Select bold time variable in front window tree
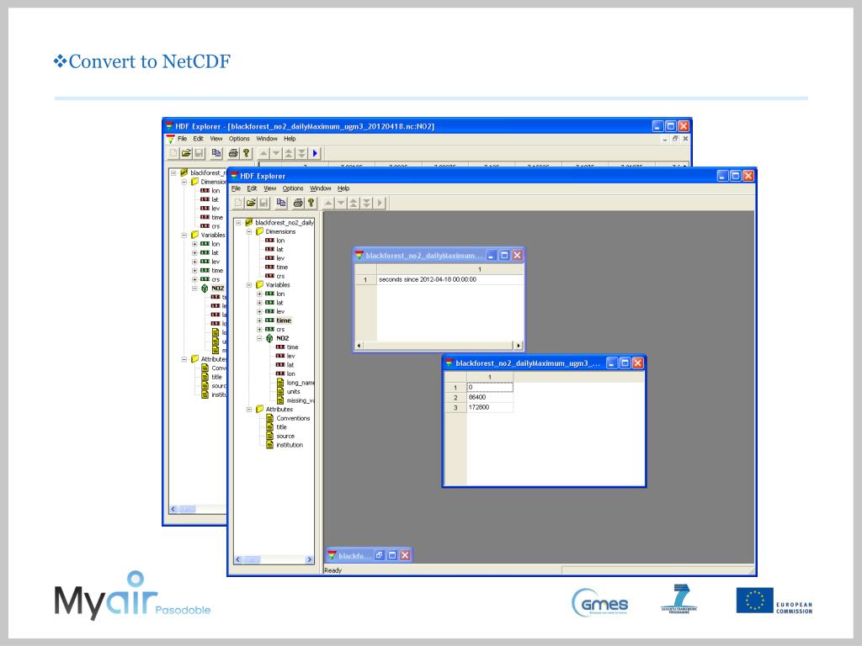Viewport: 862px width, 646px height. pos(284,320)
